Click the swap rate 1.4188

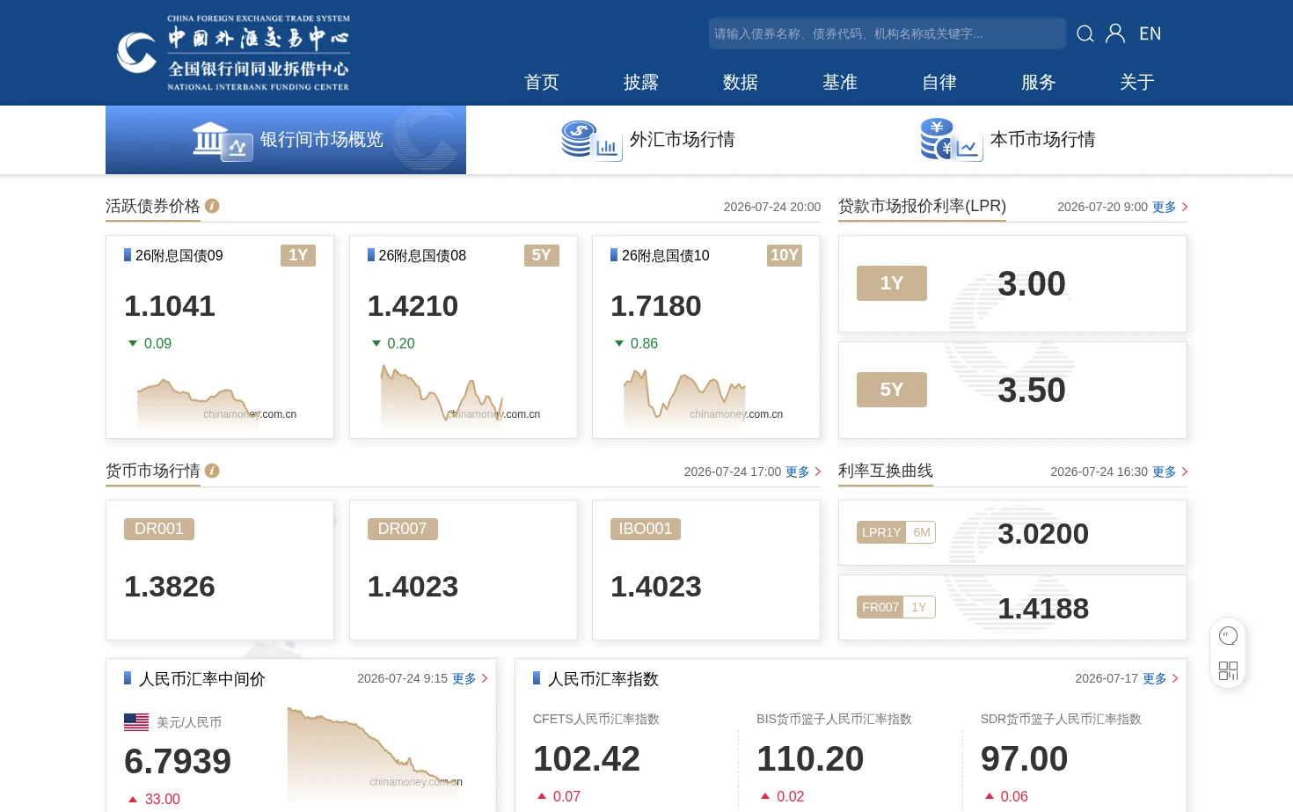(x=1043, y=608)
